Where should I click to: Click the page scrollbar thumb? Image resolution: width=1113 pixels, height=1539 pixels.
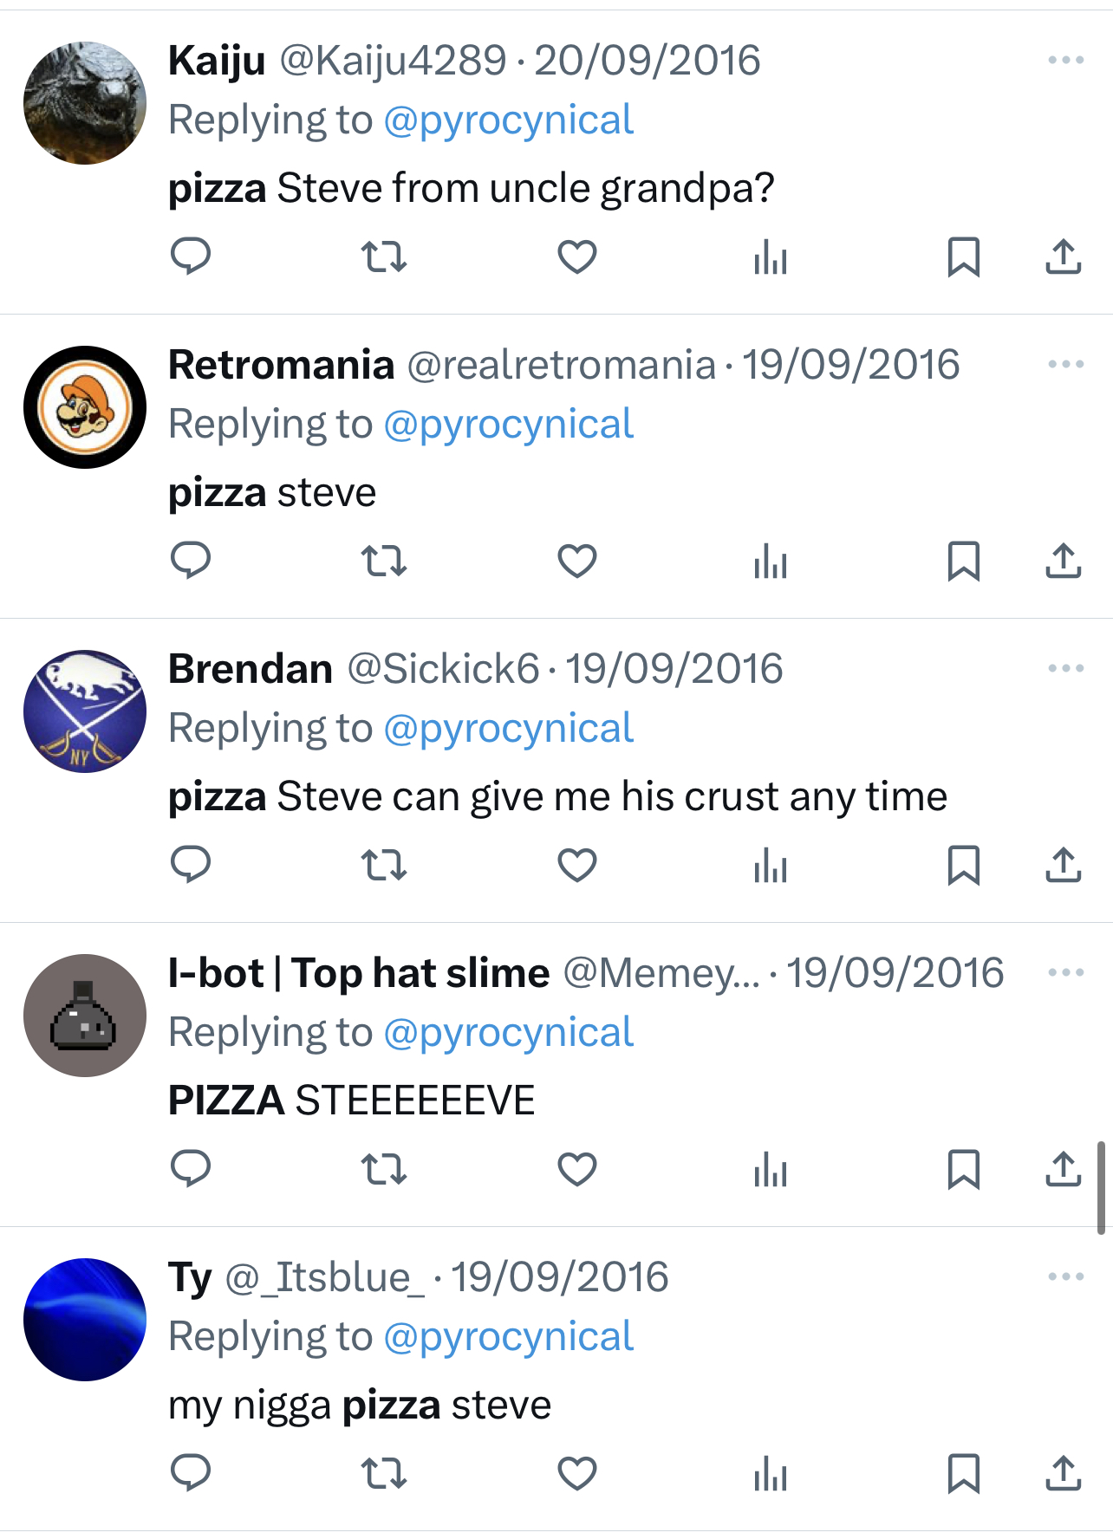pyautogui.click(x=1101, y=1187)
